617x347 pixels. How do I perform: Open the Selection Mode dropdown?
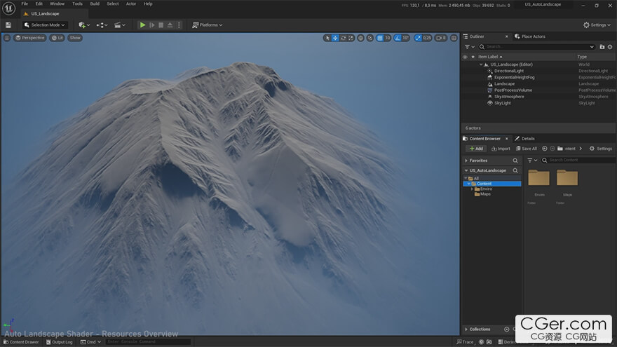(44, 25)
